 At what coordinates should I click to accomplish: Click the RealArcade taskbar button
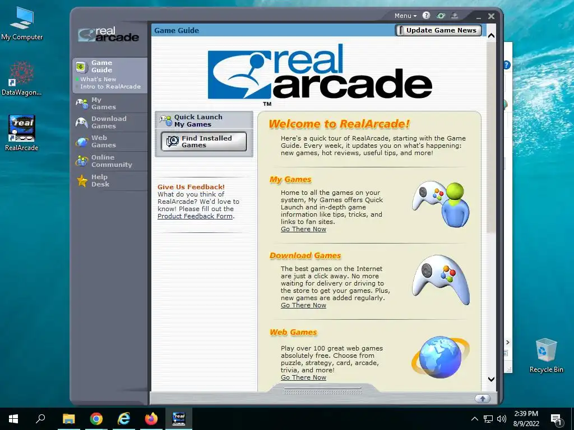coord(179,419)
